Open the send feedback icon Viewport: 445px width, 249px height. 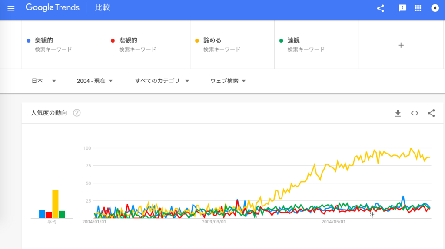(402, 8)
